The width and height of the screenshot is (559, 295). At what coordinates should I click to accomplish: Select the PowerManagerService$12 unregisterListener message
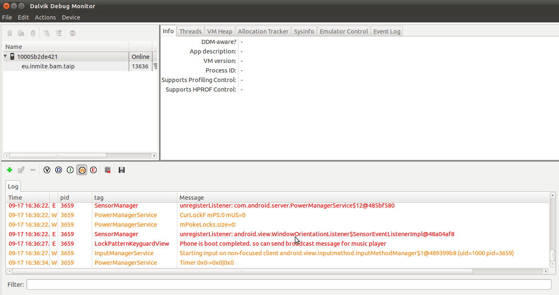287,206
